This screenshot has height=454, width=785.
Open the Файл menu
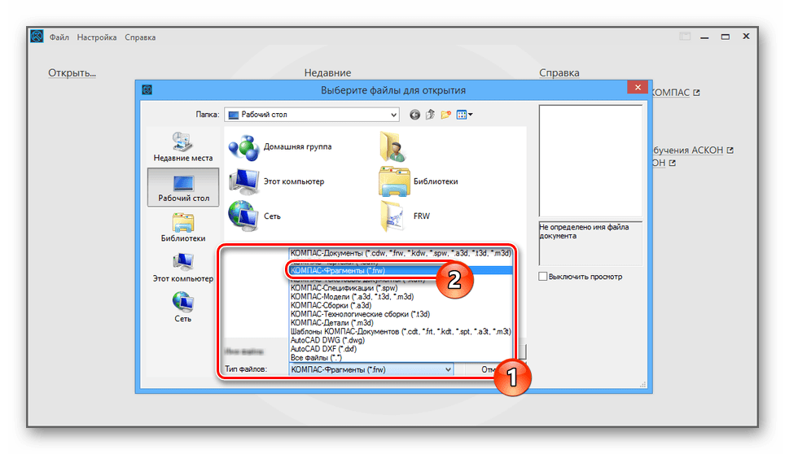click(59, 37)
